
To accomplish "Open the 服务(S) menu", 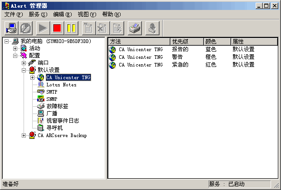I will click(38, 14).
